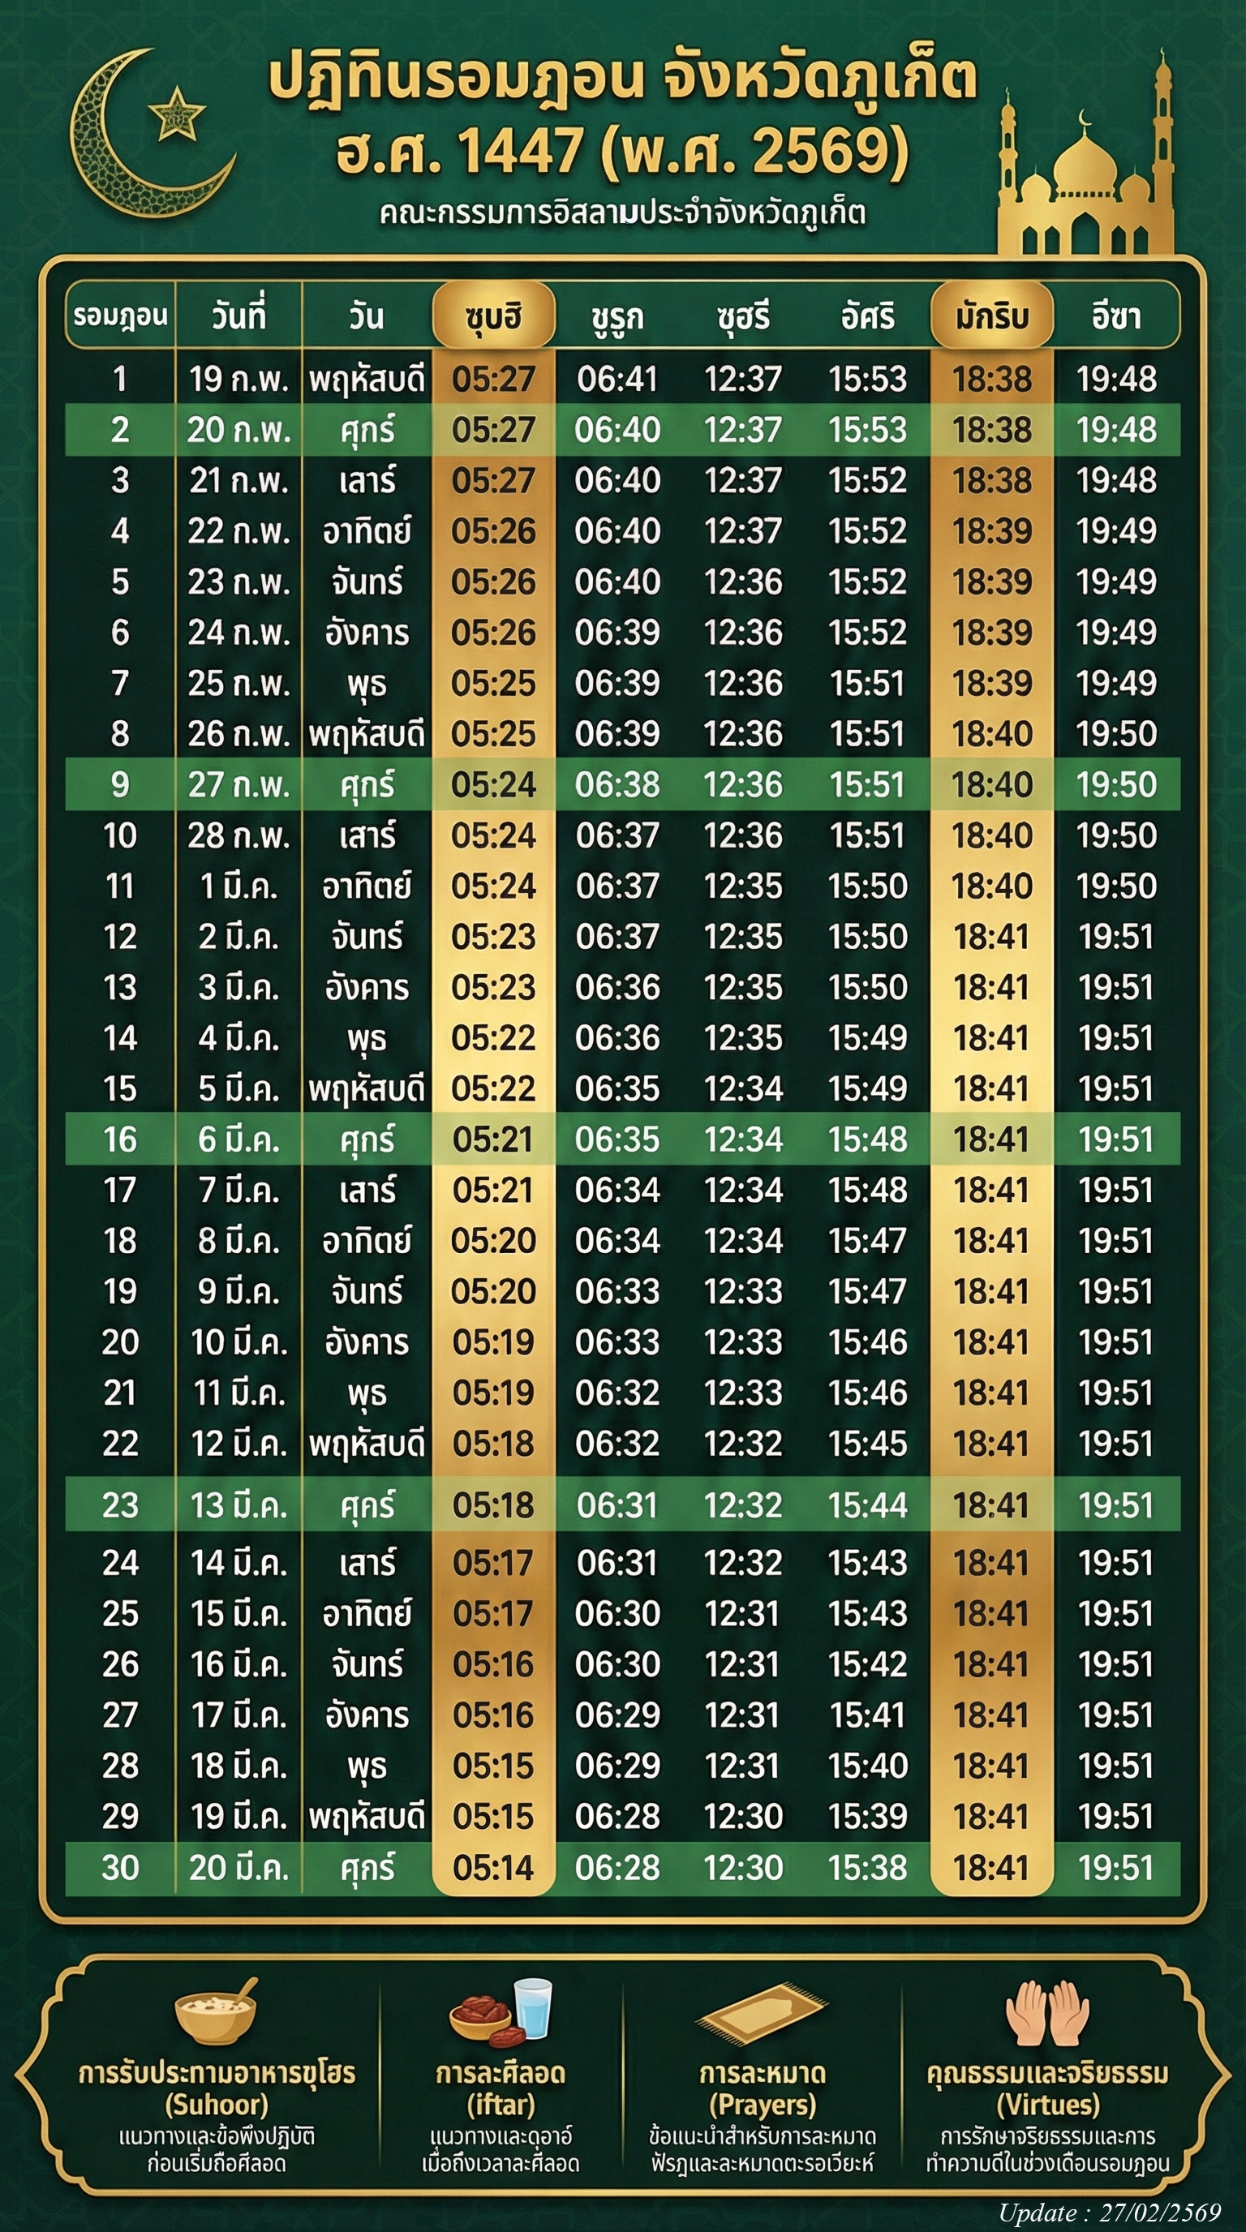Click the ซุบฮิ column header
This screenshot has width=1246, height=2232.
[x=493, y=315]
